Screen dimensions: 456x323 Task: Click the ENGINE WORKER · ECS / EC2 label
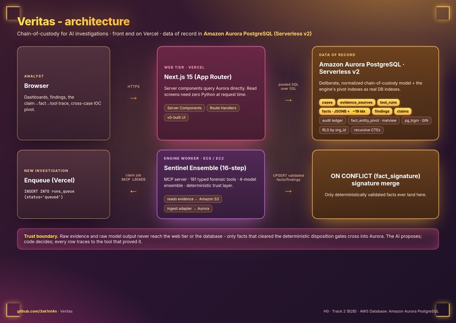(x=194, y=158)
